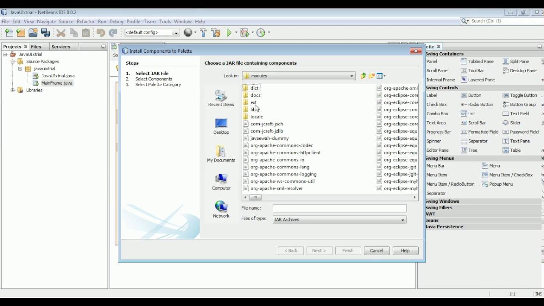Click the Clean and Build Project icon
Viewport: 544px width, 306px height.
(215, 33)
